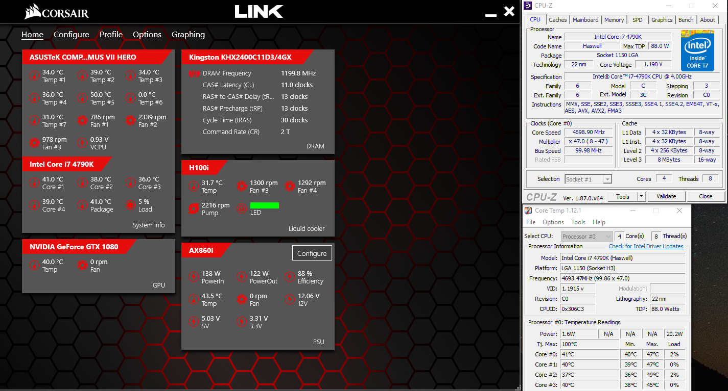
Task: Select the 12V rail icon
Action: pos(290,300)
